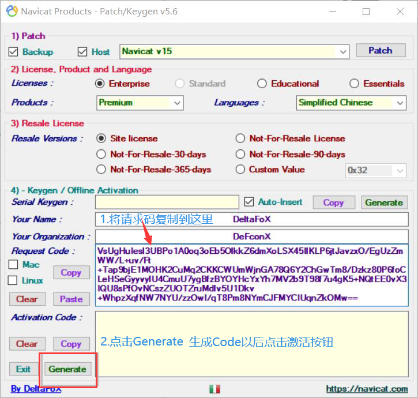Screen dimensions: 418x398
Task: Generate the activation code with bottom Generate button
Action: pyautogui.click(x=67, y=369)
